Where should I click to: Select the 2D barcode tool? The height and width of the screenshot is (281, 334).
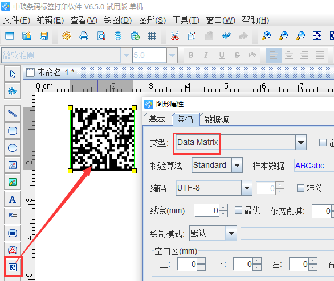pyautogui.click(x=13, y=267)
